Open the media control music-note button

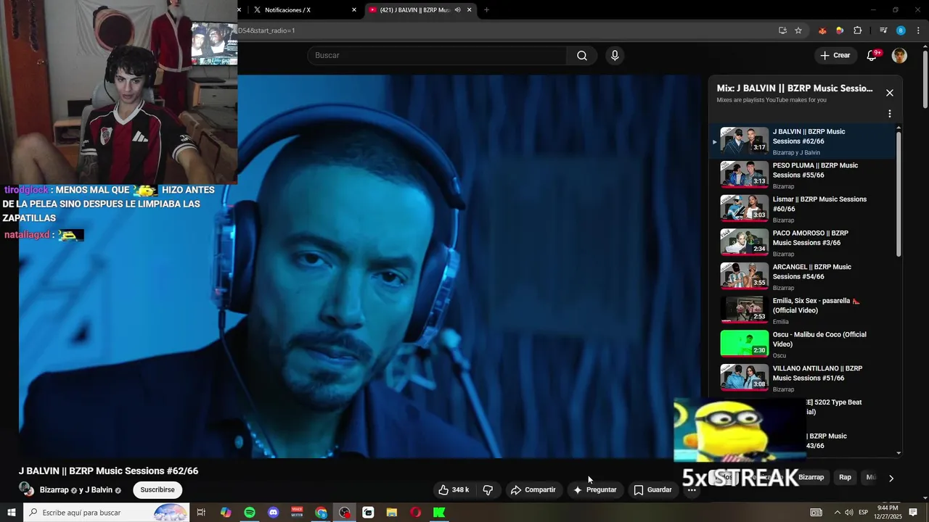click(883, 30)
